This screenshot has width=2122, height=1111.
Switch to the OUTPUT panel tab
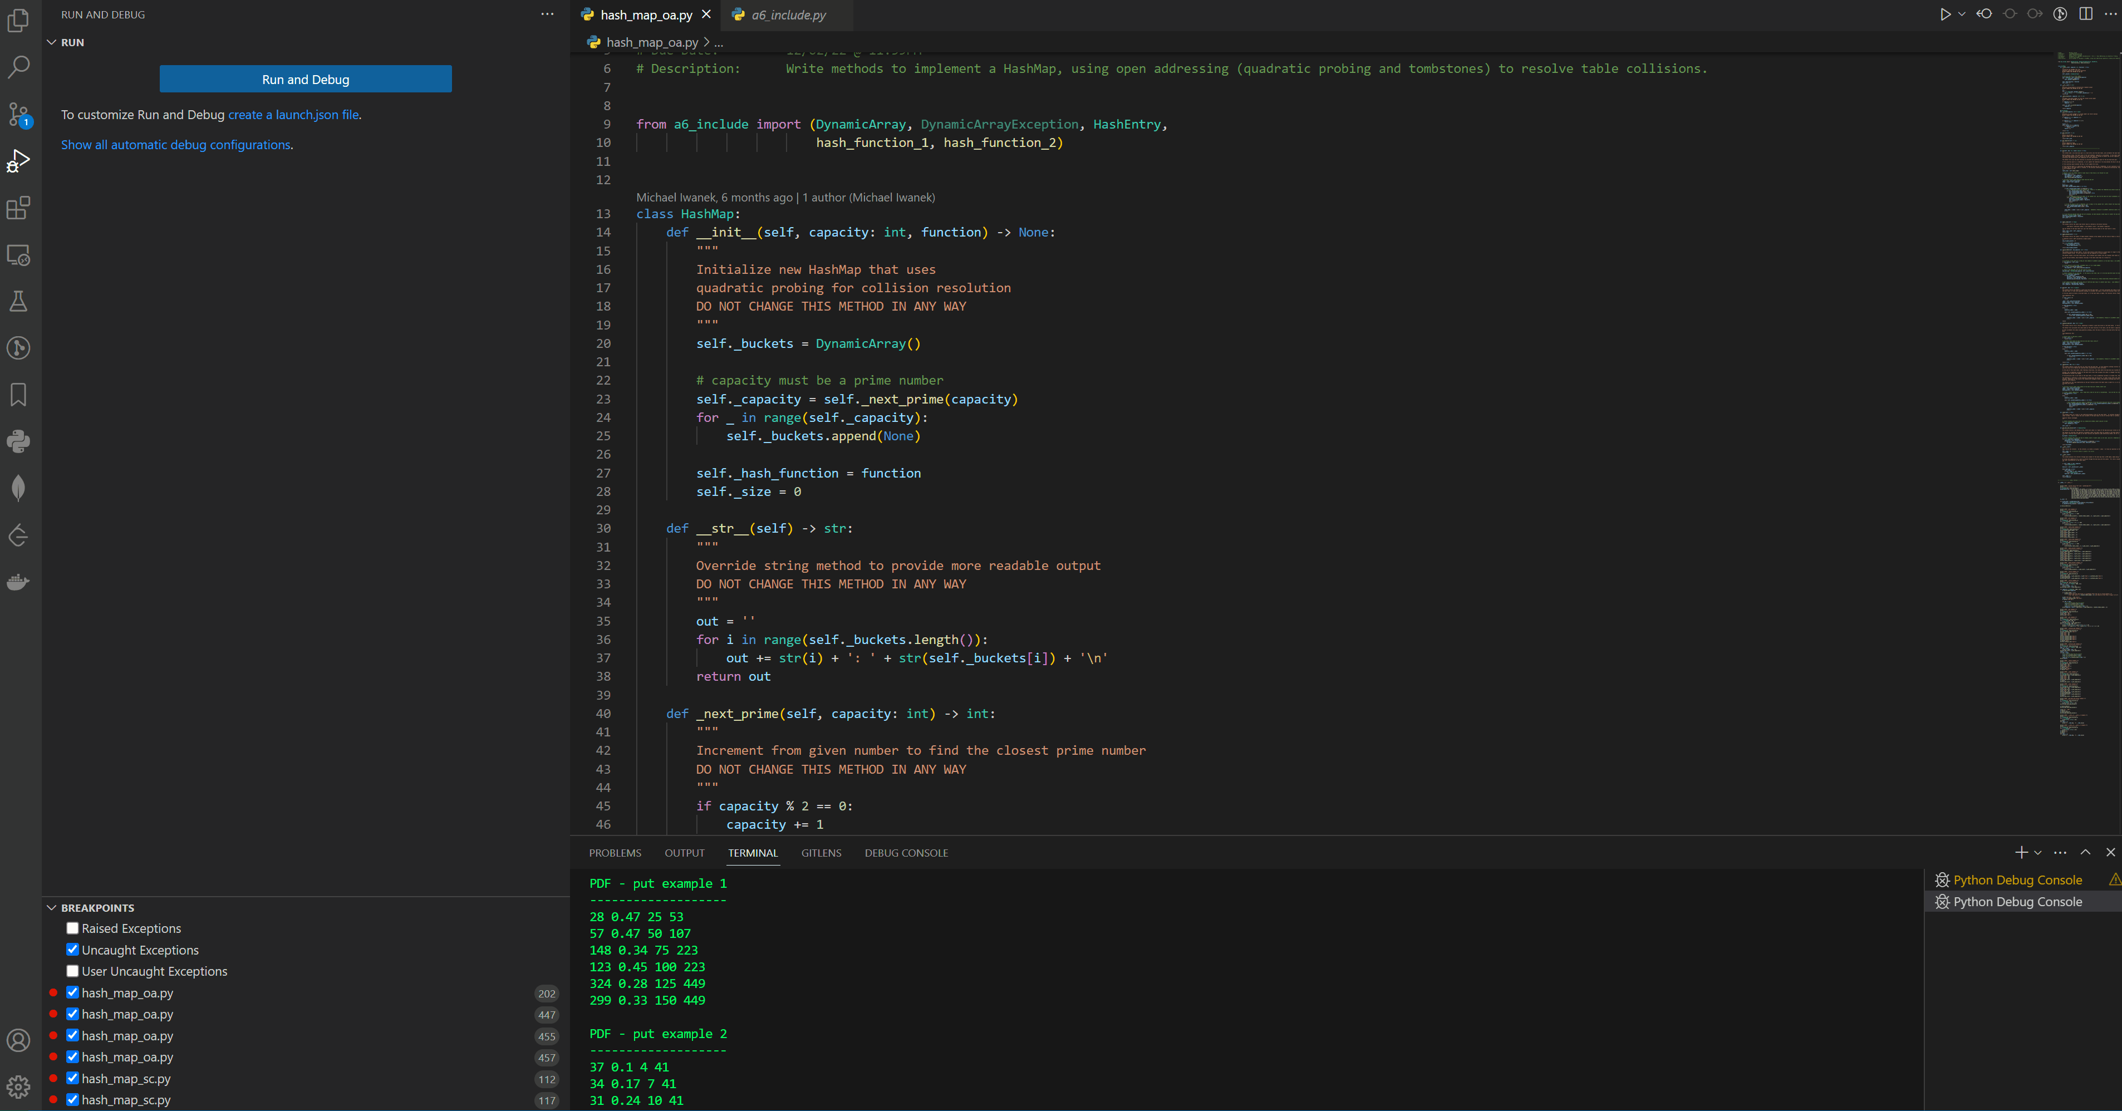click(x=685, y=853)
